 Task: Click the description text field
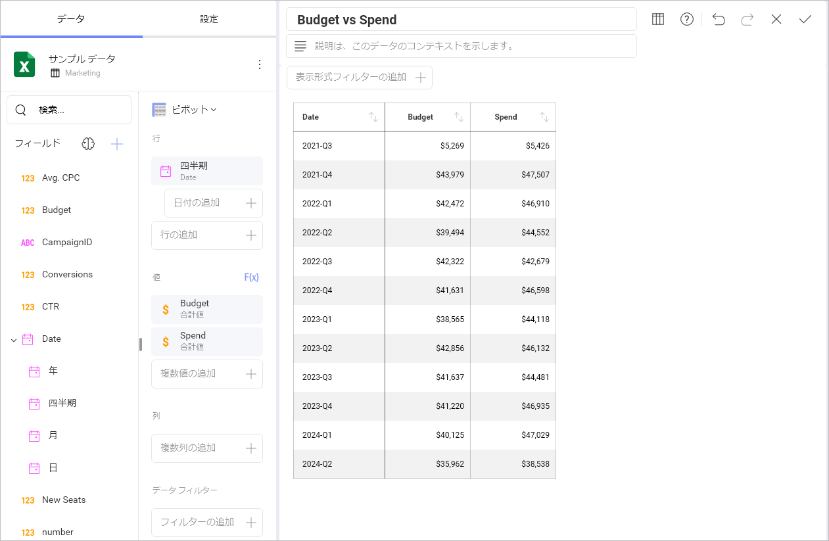tap(462, 46)
